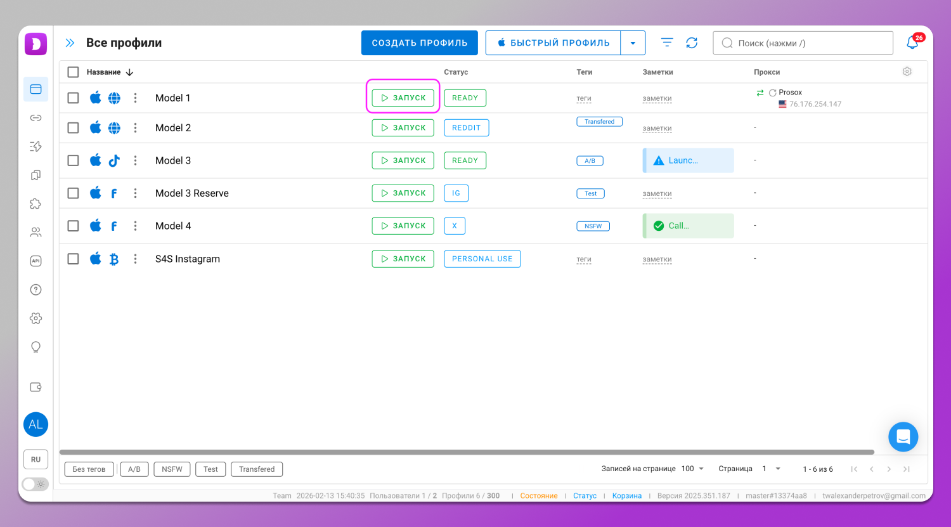The image size is (951, 527).
Task: Open the filter icon in header
Action: 667,43
